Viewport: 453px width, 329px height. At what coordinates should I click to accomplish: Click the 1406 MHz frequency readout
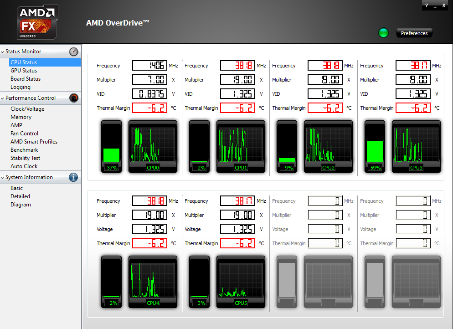coord(149,66)
